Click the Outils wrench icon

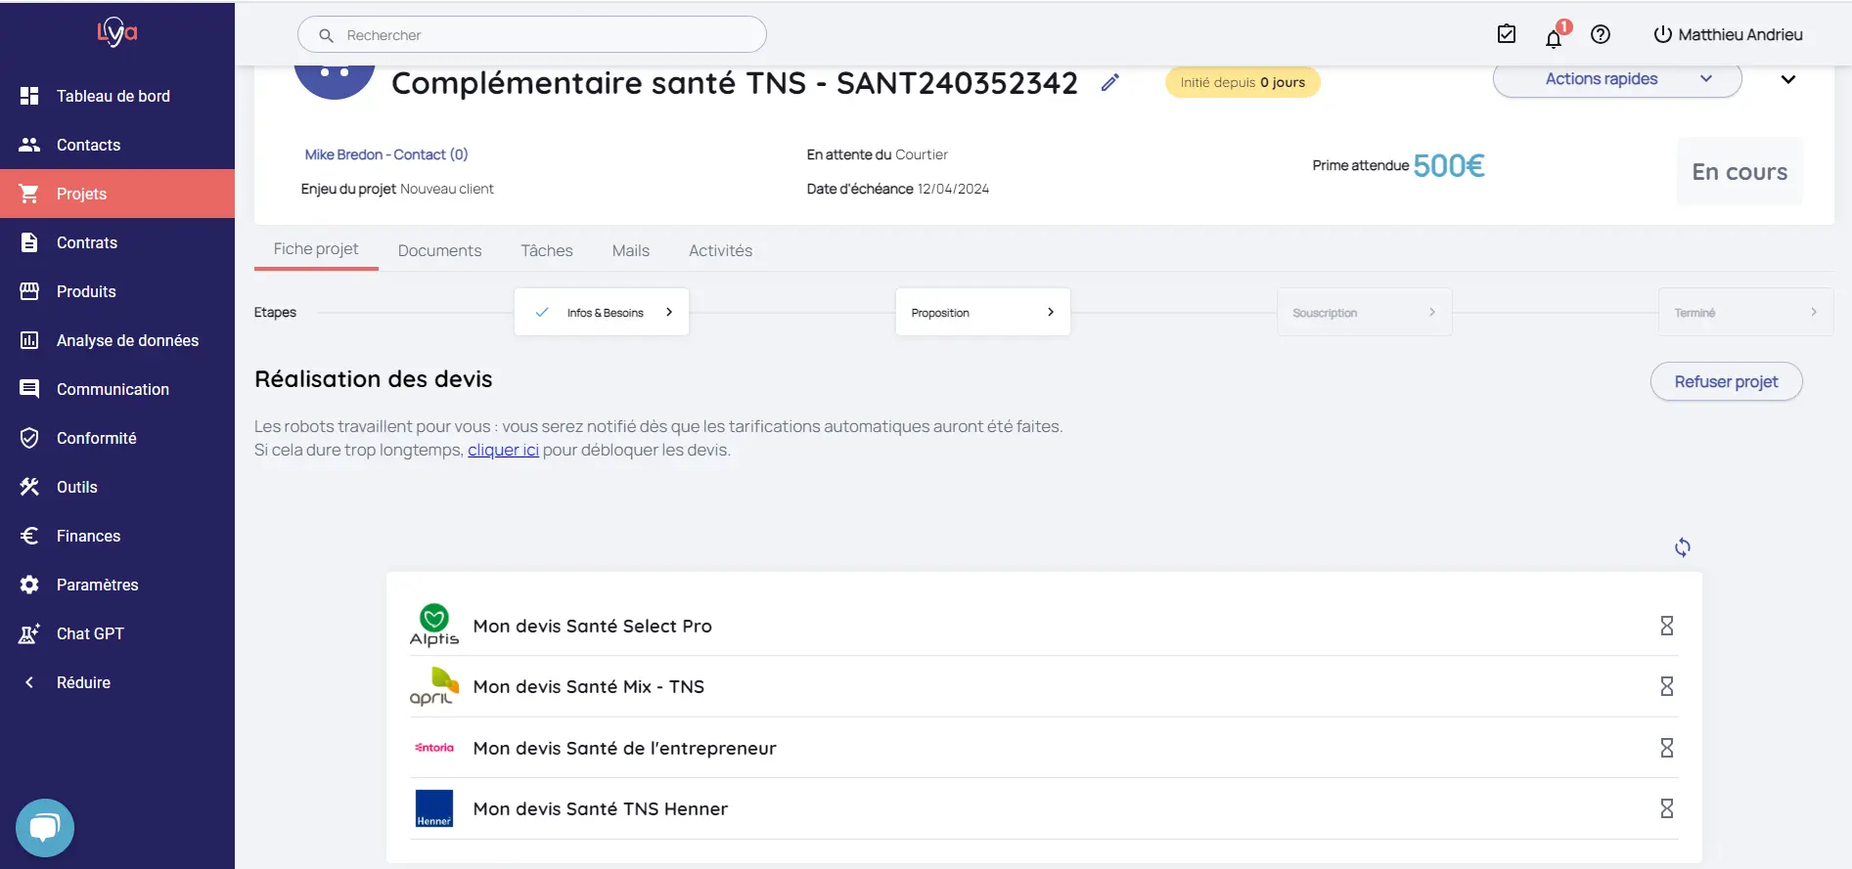tap(29, 487)
